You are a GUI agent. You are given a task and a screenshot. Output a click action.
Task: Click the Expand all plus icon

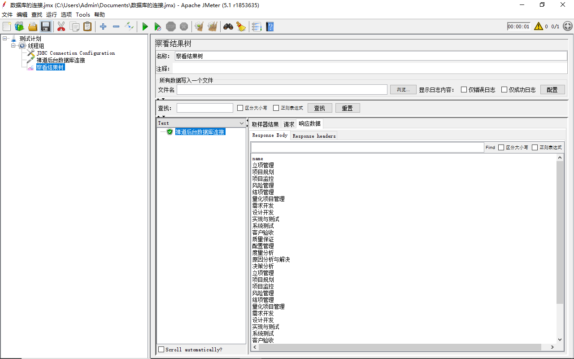[x=103, y=26]
